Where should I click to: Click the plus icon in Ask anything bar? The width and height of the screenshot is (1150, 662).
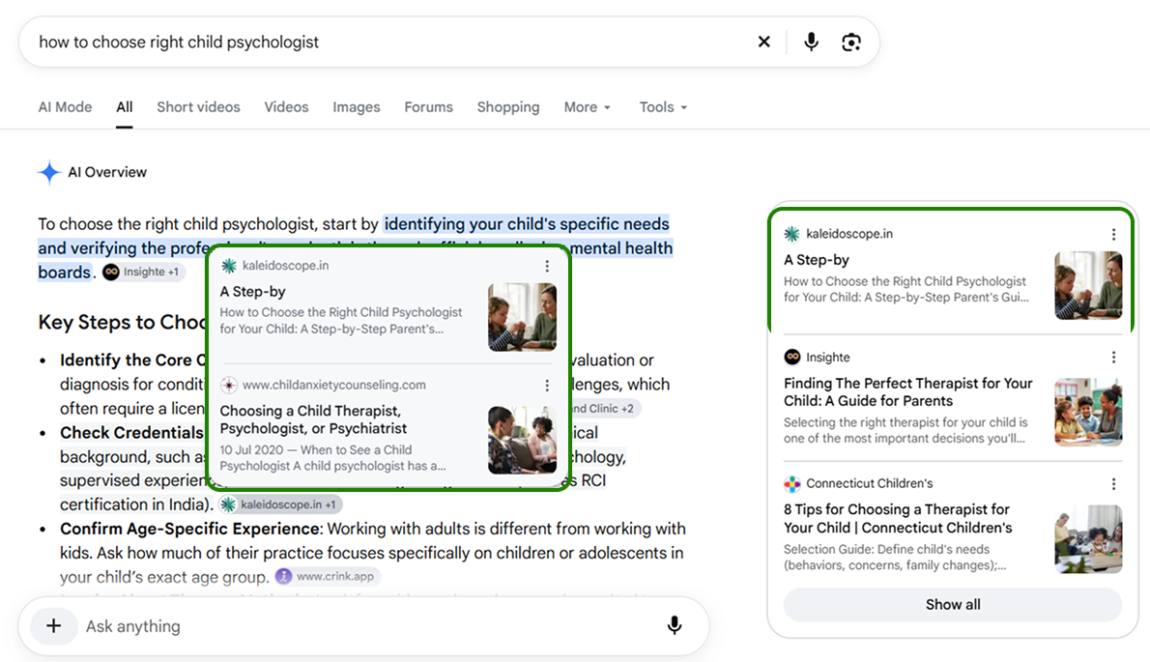pyautogui.click(x=53, y=626)
